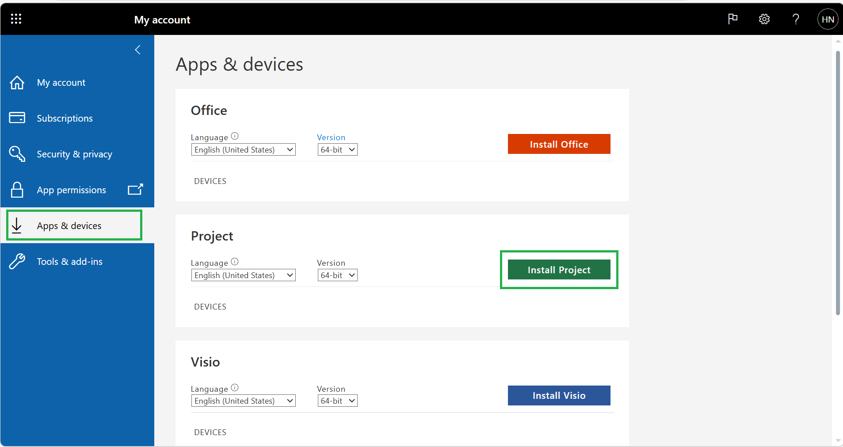
Task: Open the Visio Version dropdown
Action: (337, 401)
